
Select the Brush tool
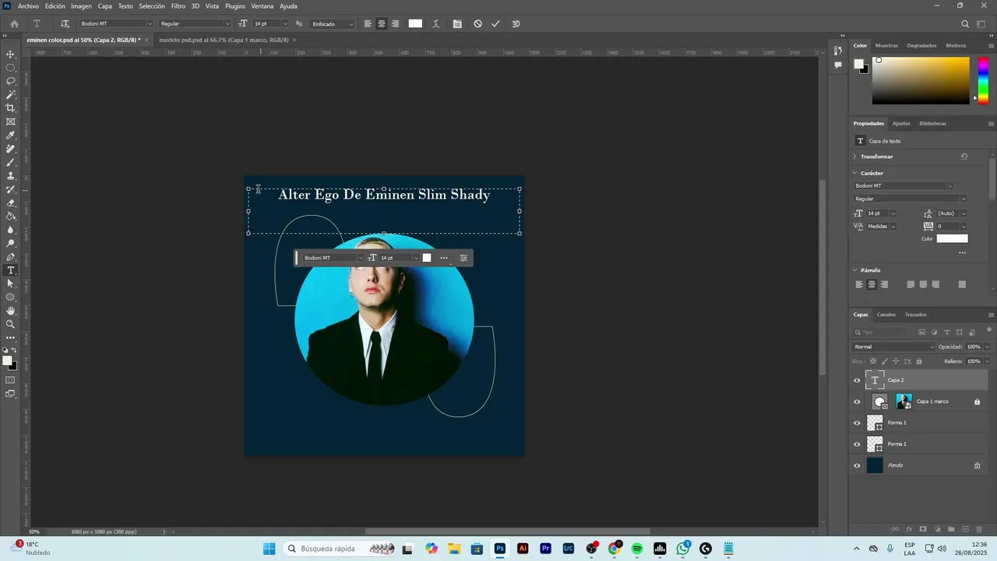coord(11,162)
